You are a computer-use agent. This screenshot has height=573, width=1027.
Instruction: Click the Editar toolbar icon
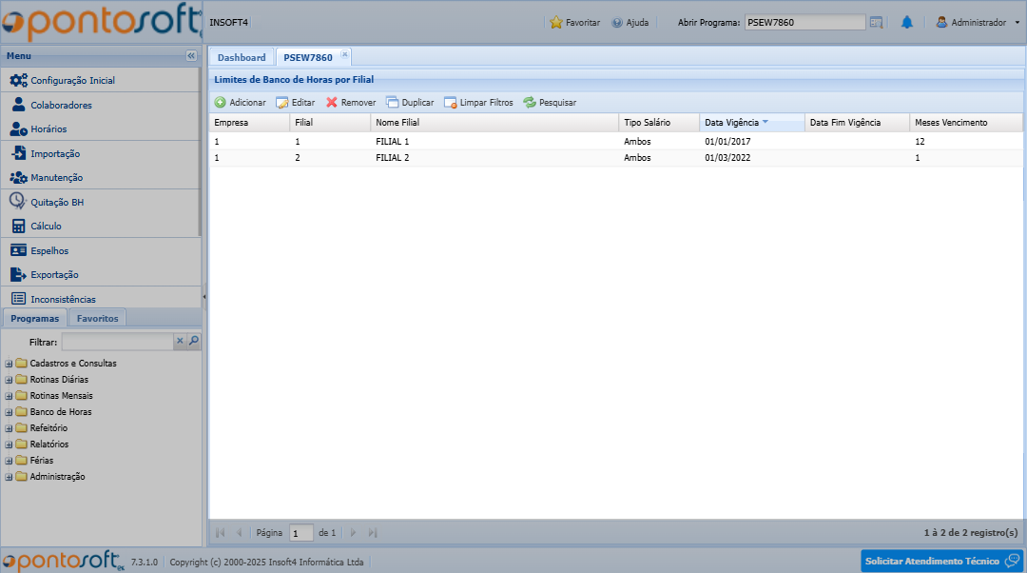282,103
